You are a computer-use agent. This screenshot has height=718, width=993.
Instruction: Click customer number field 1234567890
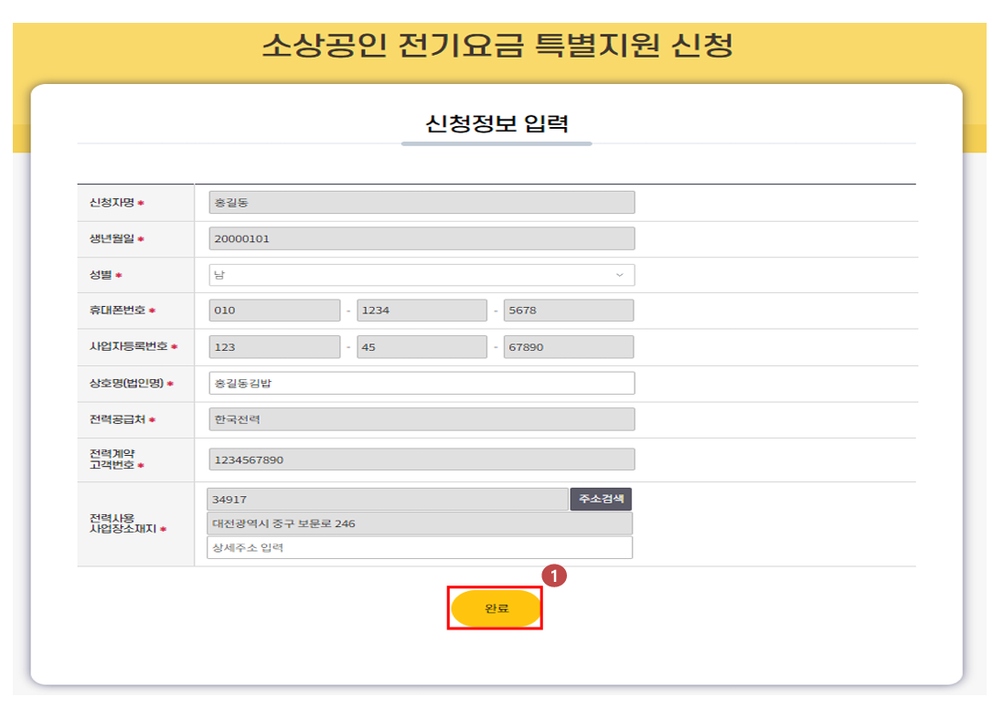click(422, 459)
